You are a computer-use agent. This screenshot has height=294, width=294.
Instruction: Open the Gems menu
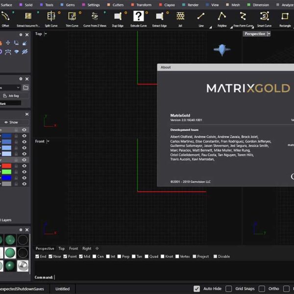click(x=68, y=5)
